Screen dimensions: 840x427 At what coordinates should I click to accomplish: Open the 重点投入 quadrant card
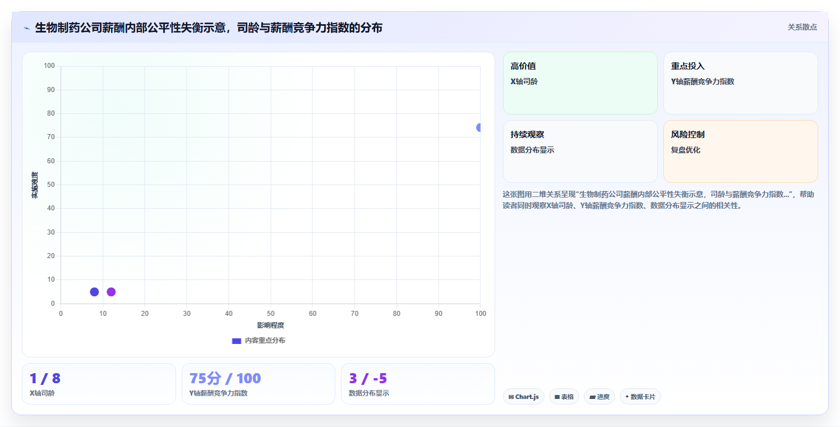[740, 83]
